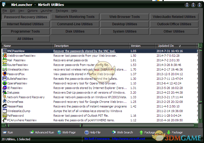Select the ChromePass row name
The image size is (204, 143).
click(x=15, y=102)
